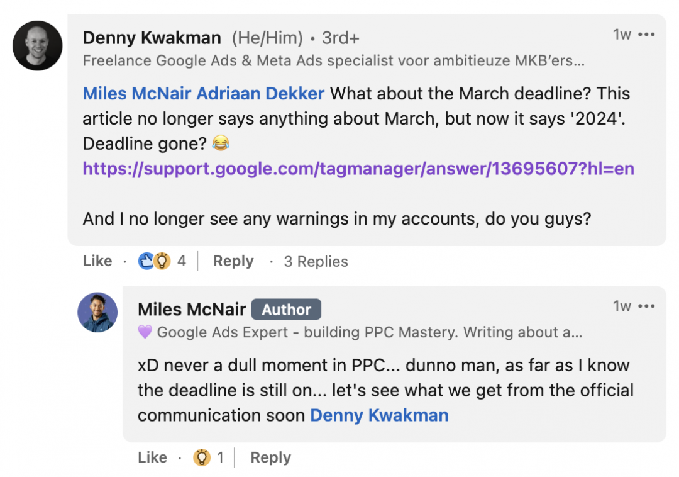Open Miles McNair's name beside Author badge
This screenshot has width=679, height=477.
pyautogui.click(x=192, y=310)
